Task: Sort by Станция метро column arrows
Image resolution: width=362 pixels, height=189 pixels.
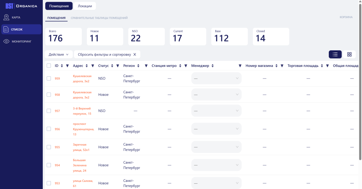Action: (180, 66)
